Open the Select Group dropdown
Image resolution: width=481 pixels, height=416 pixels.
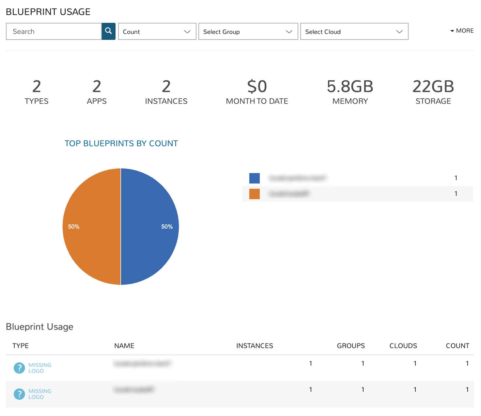point(248,31)
